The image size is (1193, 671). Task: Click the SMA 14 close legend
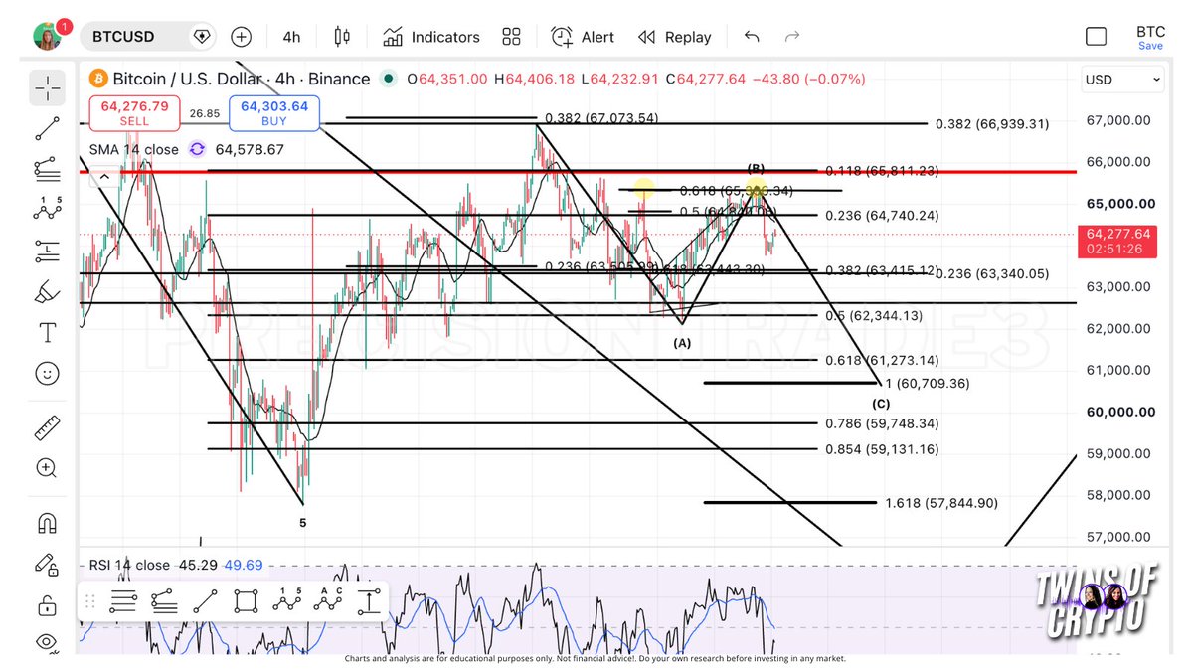134,149
